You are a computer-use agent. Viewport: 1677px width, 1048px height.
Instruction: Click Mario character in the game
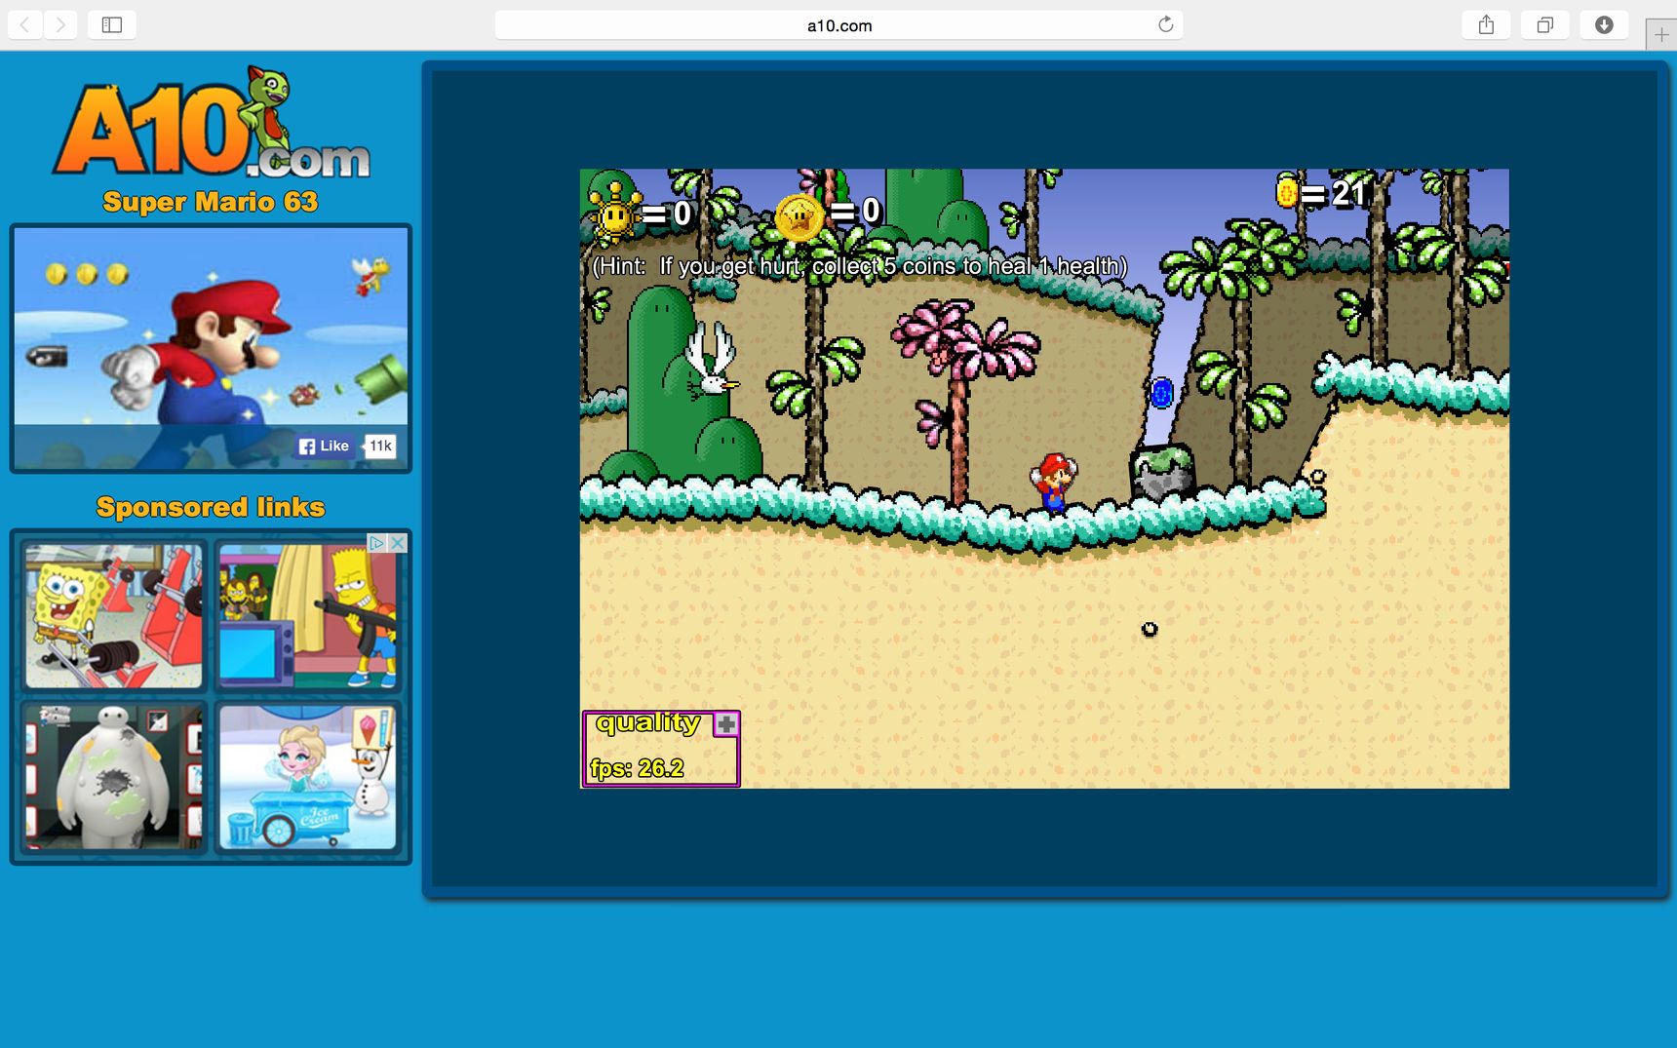point(1053,481)
